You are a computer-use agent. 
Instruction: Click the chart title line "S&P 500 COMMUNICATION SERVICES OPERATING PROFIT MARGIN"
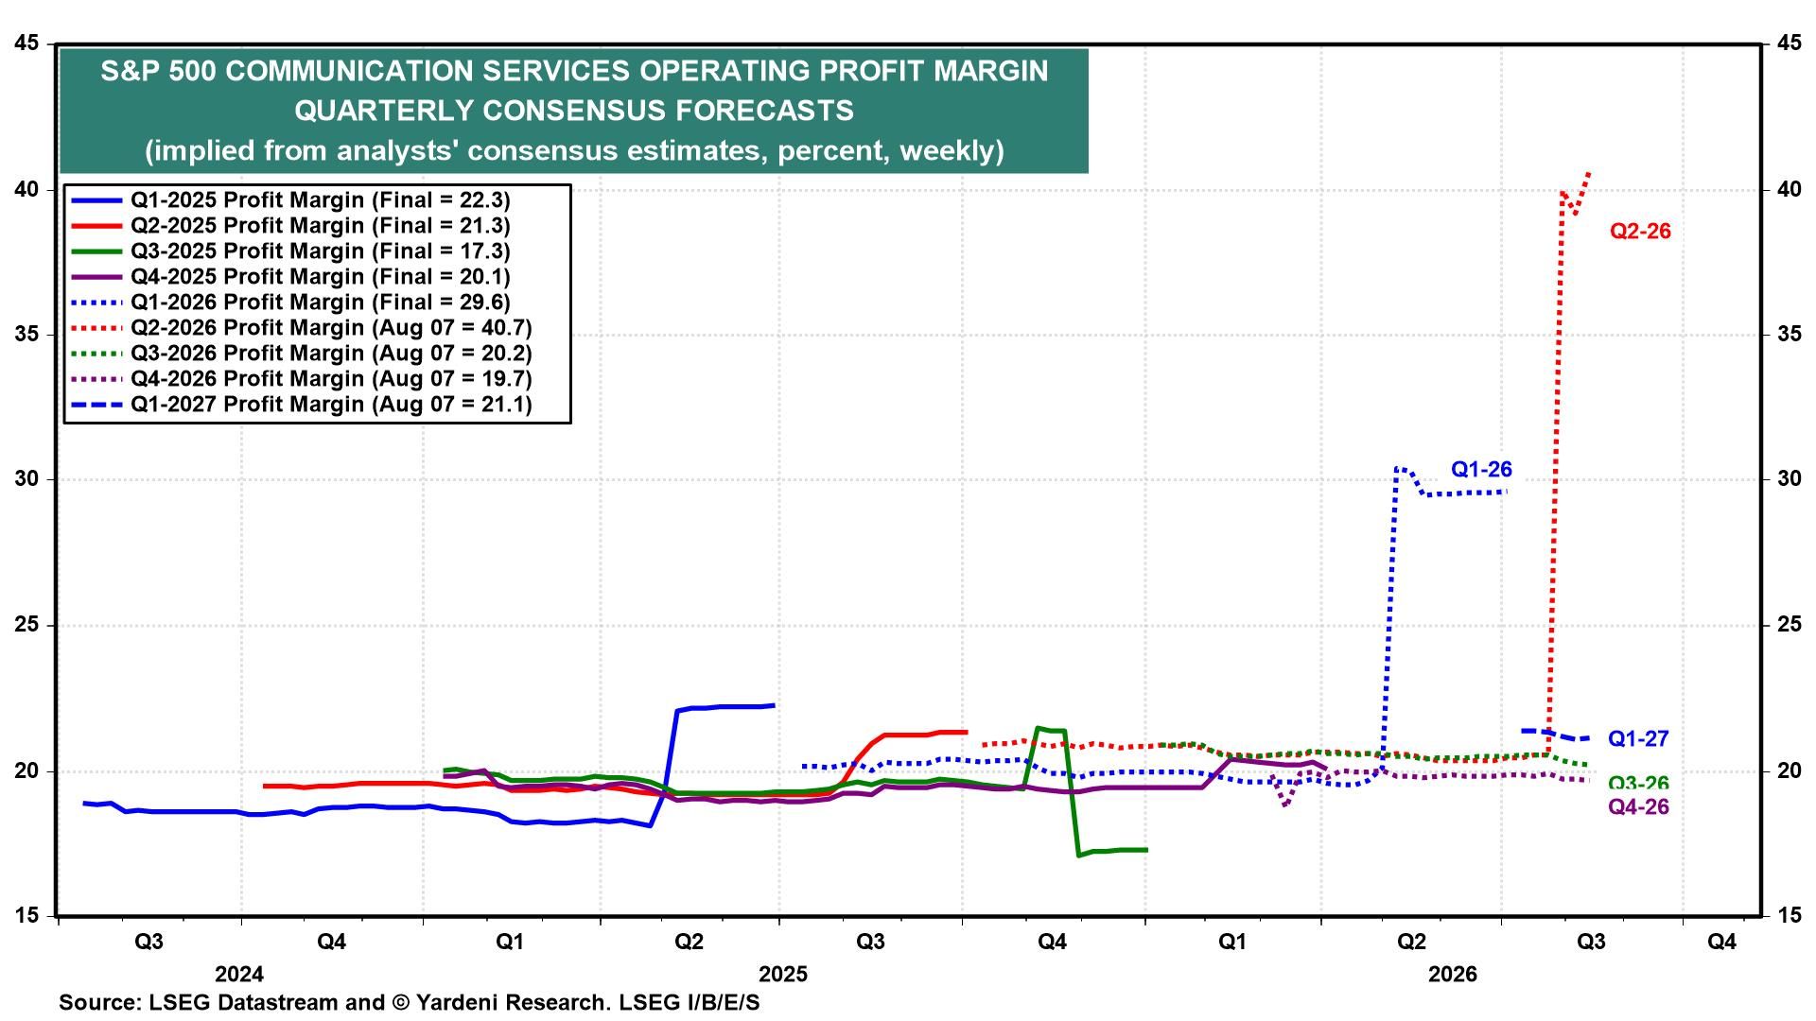(x=574, y=71)
